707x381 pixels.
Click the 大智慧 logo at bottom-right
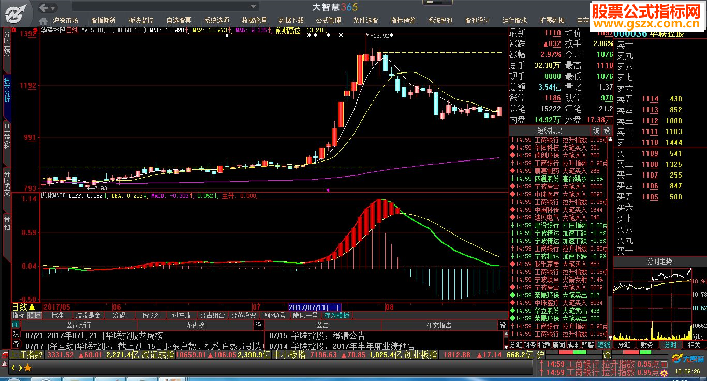pyautogui.click(x=688, y=358)
